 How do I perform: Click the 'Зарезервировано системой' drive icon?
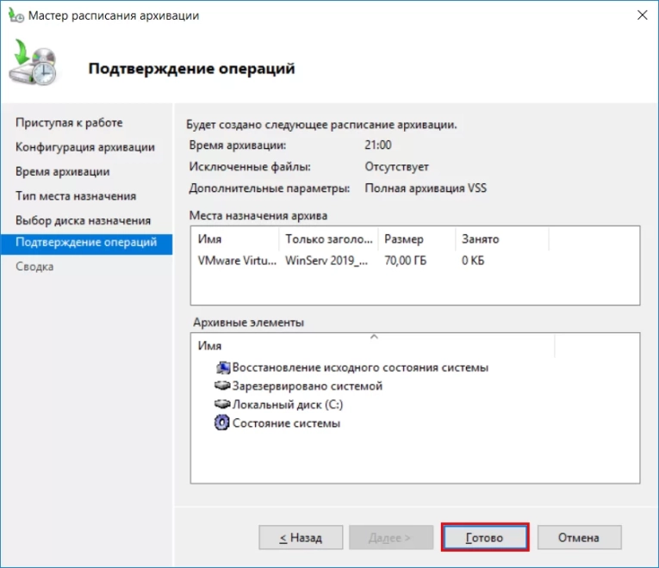(x=222, y=386)
